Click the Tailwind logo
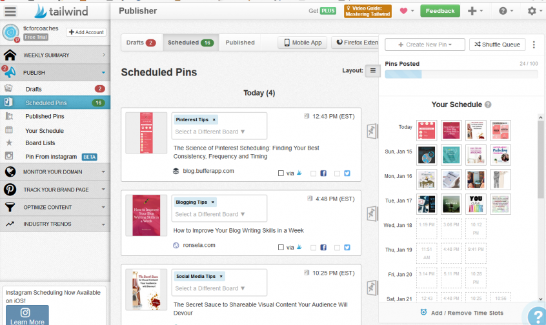 pyautogui.click(x=61, y=11)
